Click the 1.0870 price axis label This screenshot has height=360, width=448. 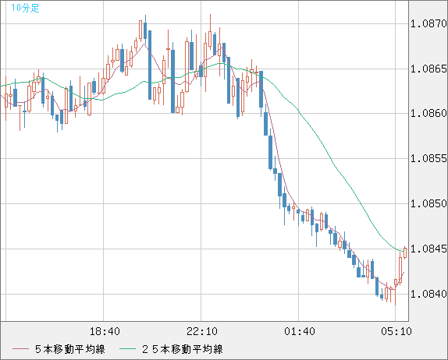click(x=428, y=23)
